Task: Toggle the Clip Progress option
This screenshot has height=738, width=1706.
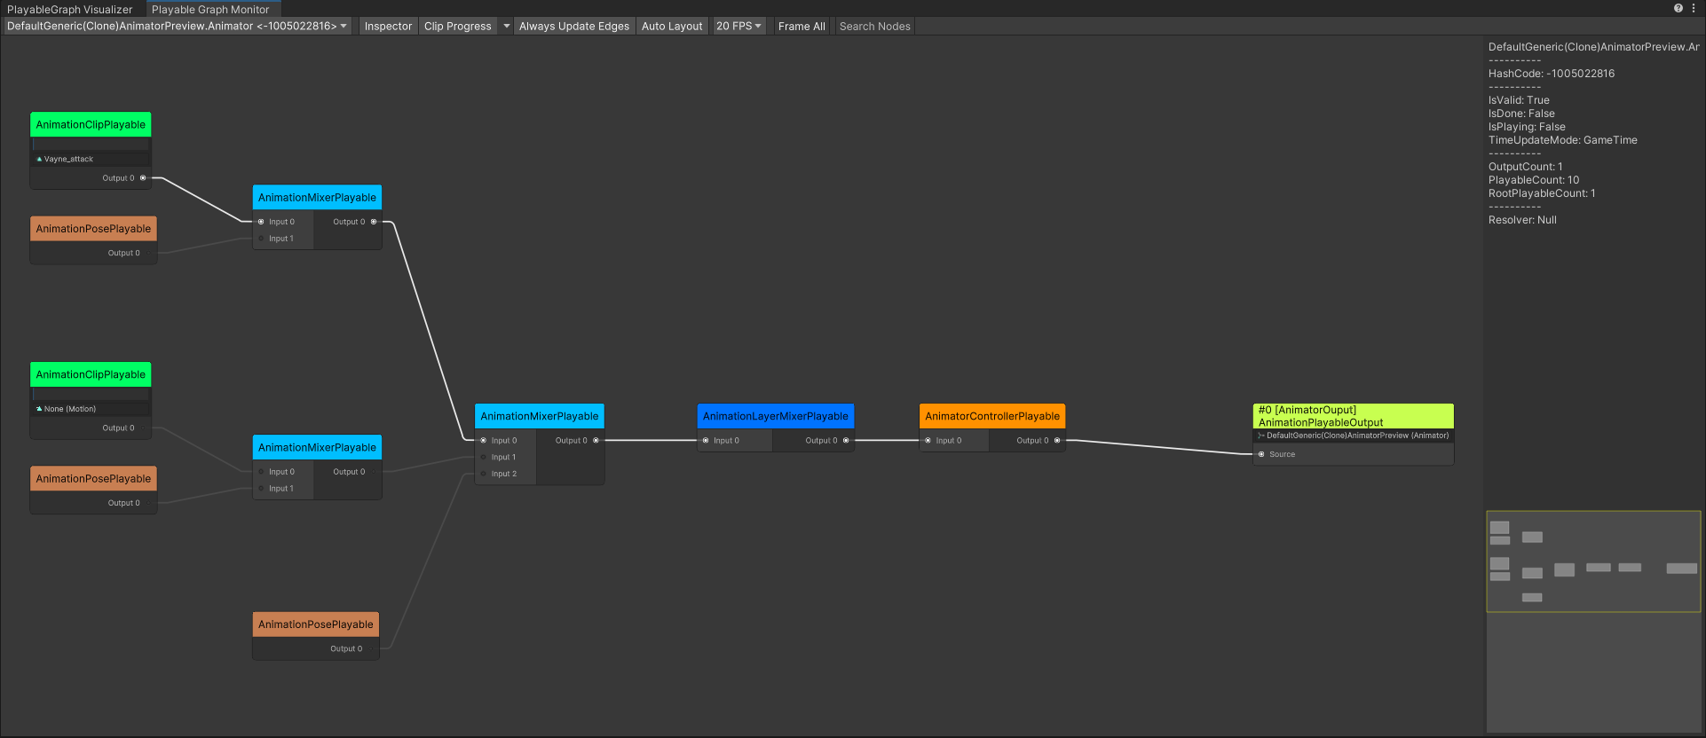Action: point(457,27)
